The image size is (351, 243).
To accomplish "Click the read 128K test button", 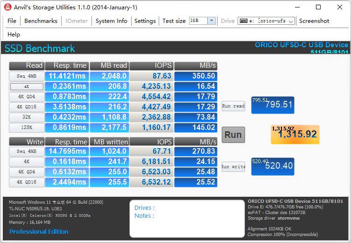I will point(27,127).
